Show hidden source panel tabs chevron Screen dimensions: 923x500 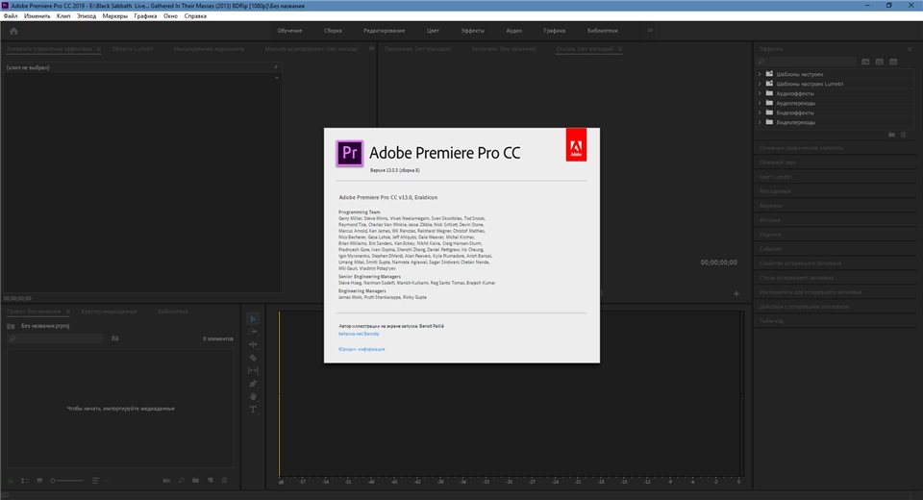371,49
